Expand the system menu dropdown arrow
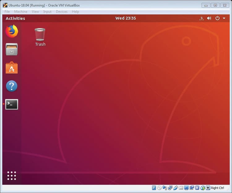The height and width of the screenshot is (193, 232). pyautogui.click(x=224, y=18)
